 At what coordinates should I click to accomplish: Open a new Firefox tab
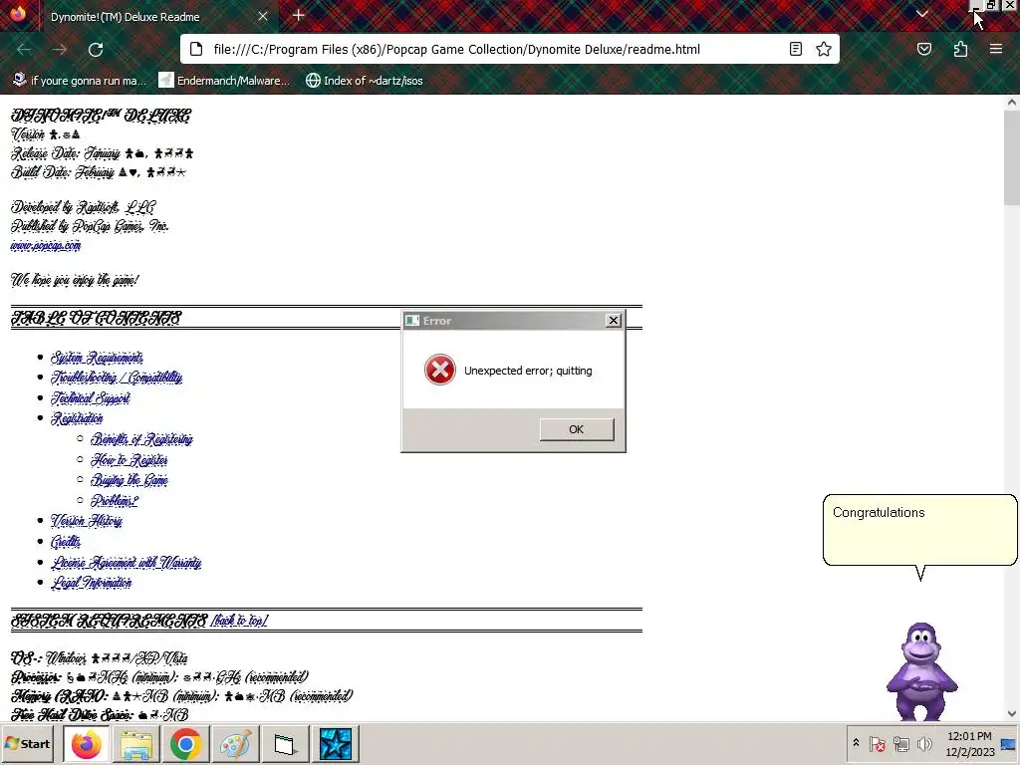299,16
